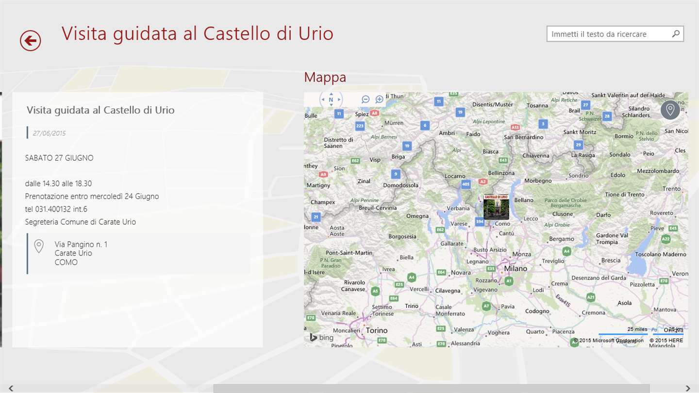Click the blue road shield 394 near Varese
This screenshot has width=699, height=393.
click(x=480, y=222)
